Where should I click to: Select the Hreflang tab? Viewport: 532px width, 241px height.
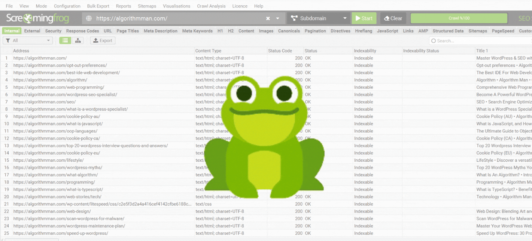[x=364, y=31]
